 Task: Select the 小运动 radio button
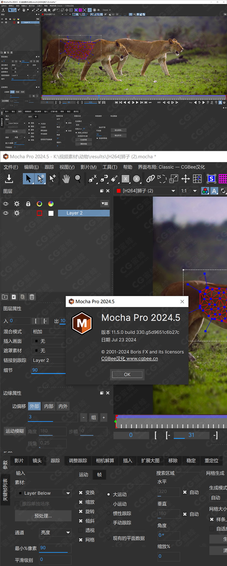108,504
